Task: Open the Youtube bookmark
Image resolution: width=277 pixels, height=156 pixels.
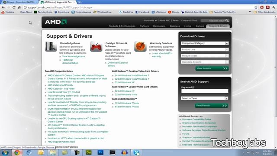Action: (x=8, y=12)
